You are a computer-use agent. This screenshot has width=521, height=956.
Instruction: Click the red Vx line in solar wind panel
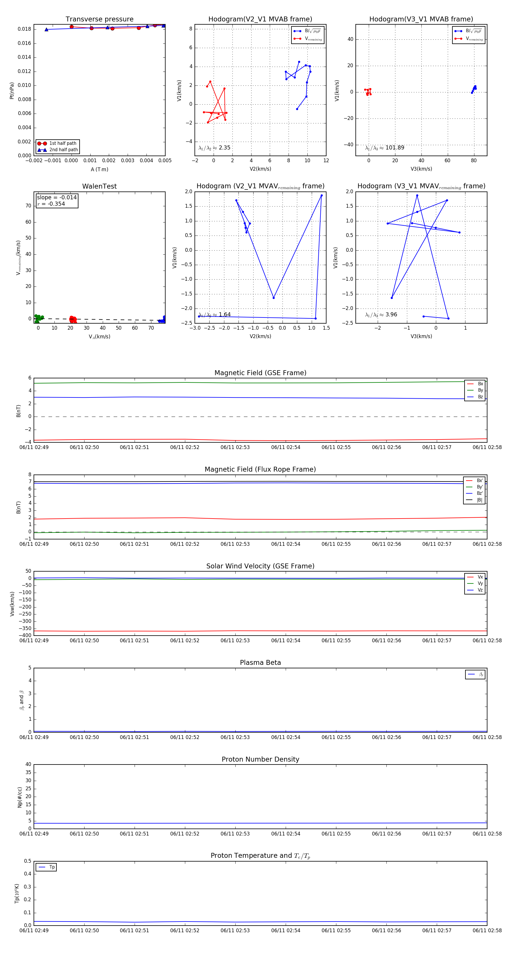pos(260,631)
